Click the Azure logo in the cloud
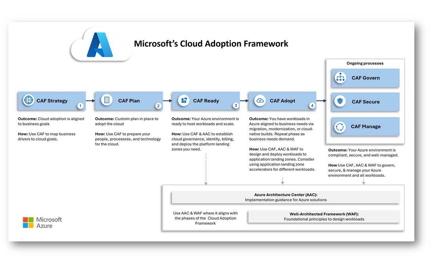The height and width of the screenshot is (258, 431). point(100,45)
